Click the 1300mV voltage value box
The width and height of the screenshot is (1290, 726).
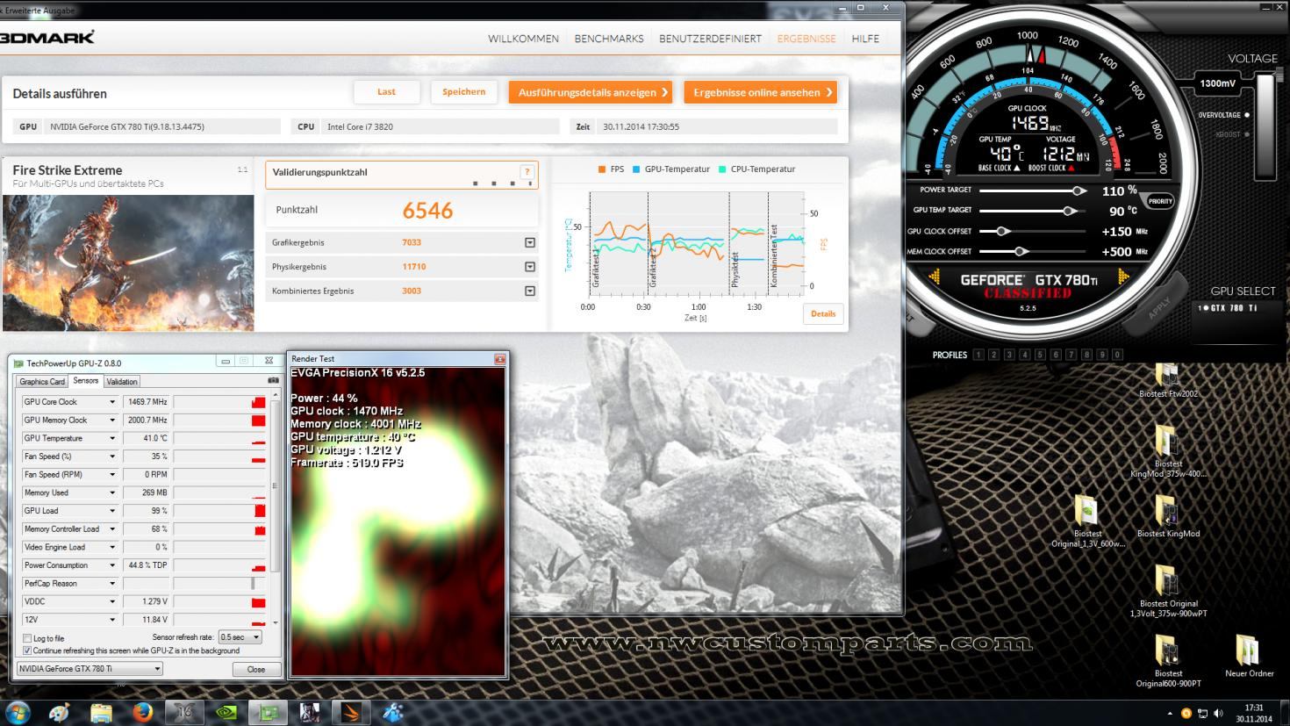pos(1217,84)
